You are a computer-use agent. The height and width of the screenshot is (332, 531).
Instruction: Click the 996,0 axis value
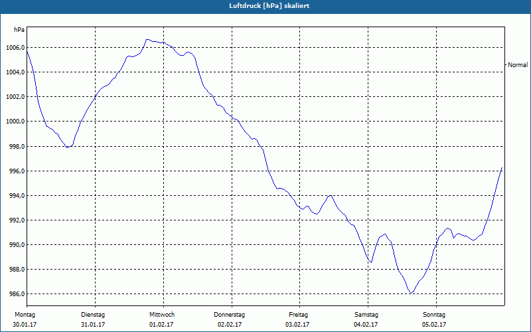click(x=17, y=171)
